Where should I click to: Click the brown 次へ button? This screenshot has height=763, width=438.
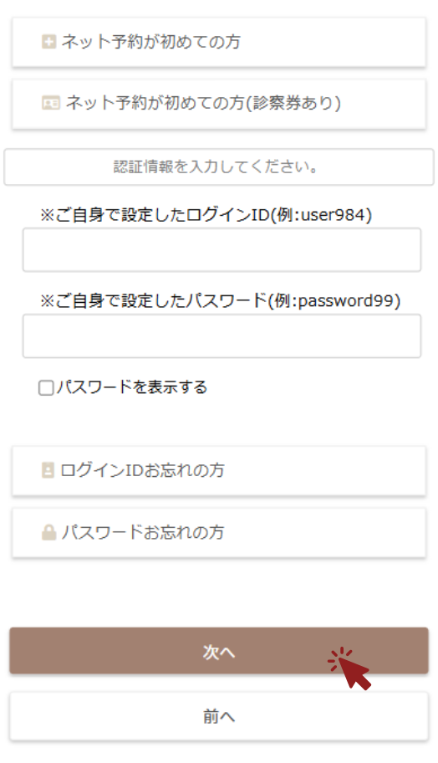point(219,651)
